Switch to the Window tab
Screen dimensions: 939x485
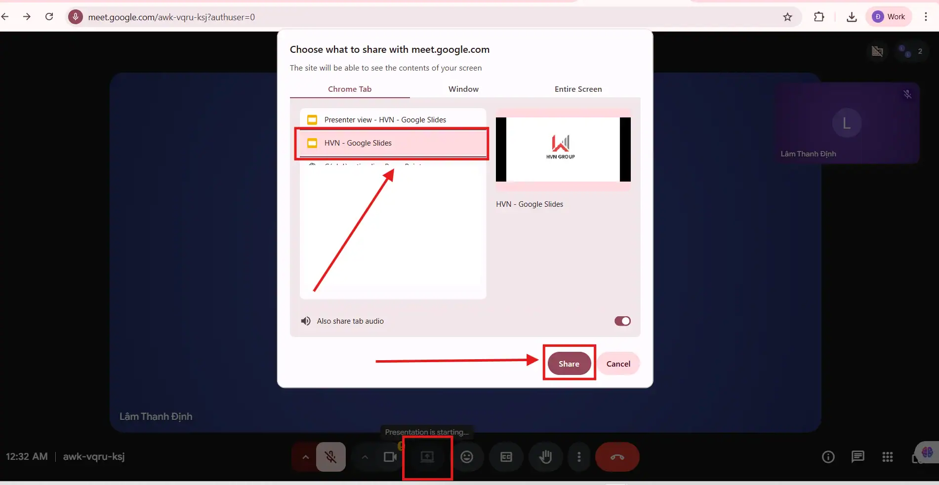point(463,89)
